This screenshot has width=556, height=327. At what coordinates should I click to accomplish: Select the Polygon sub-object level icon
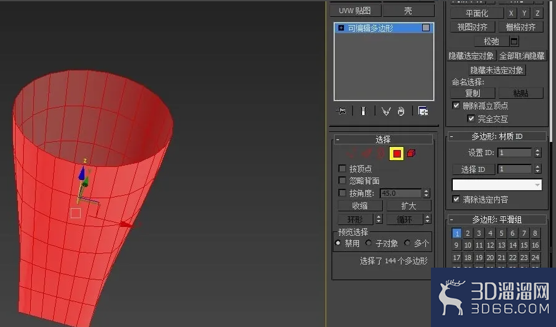click(397, 154)
